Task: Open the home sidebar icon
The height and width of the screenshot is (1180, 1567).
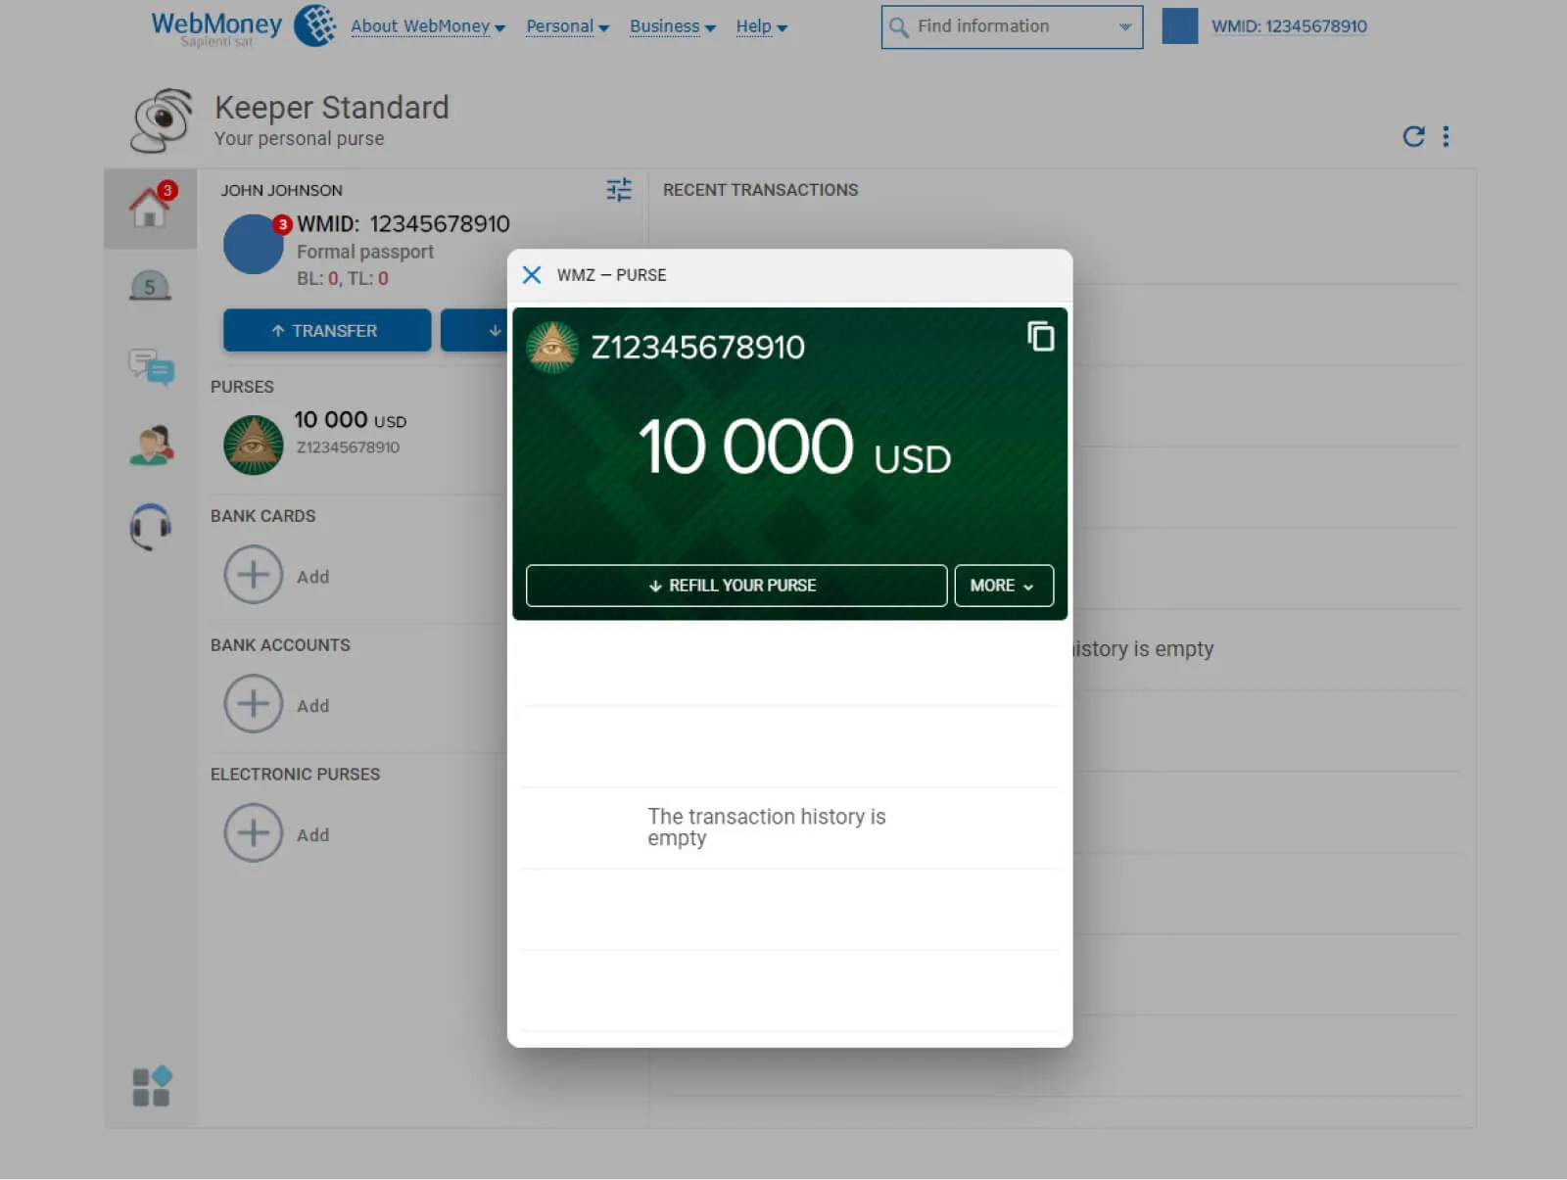Action: click(x=150, y=207)
